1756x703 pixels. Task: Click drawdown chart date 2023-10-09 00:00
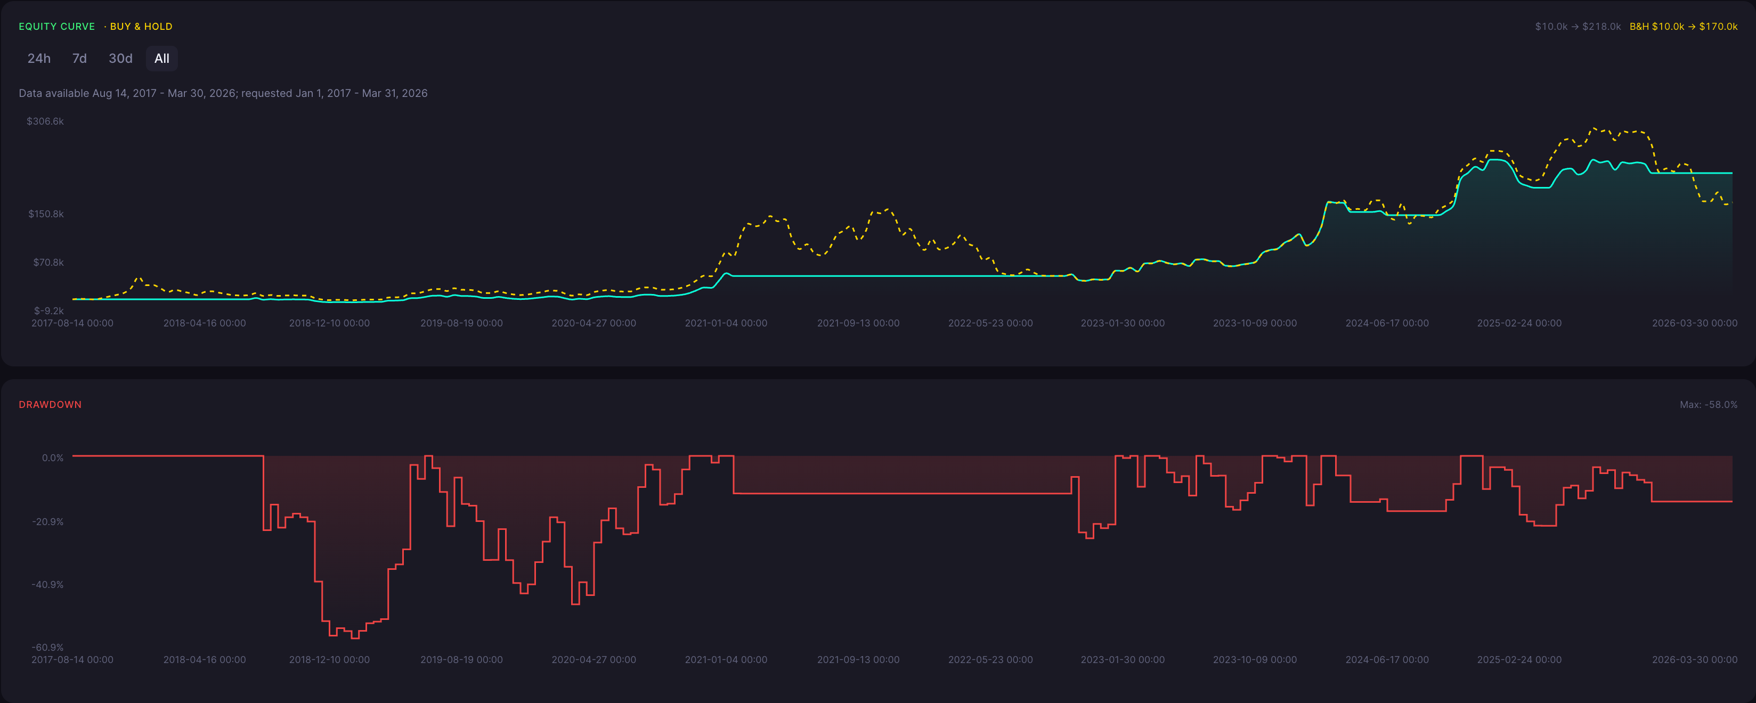point(1255,659)
